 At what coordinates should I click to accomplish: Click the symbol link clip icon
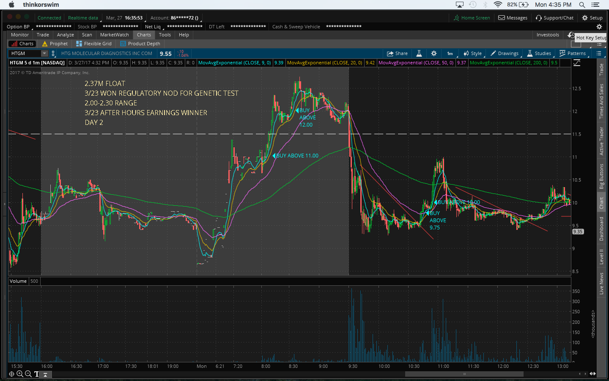(x=53, y=53)
